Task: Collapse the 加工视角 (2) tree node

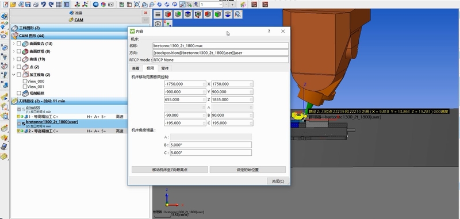Action: 13,75
